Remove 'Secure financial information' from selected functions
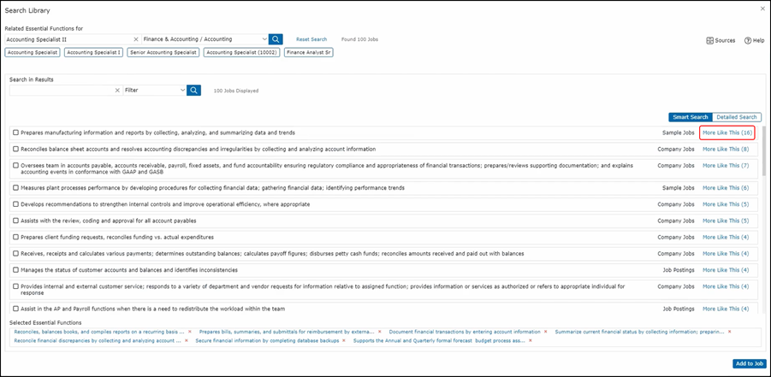The width and height of the screenshot is (771, 377). [x=343, y=340]
